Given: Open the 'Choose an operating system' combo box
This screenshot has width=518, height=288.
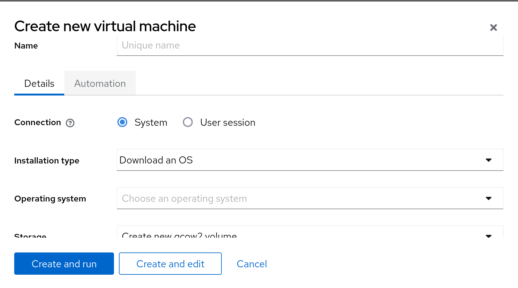Looking at the screenshot, I should [278, 198].
